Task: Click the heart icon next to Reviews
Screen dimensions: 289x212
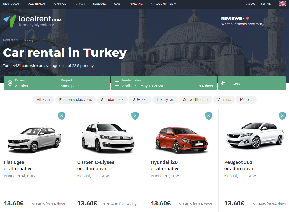Action: coord(247,19)
